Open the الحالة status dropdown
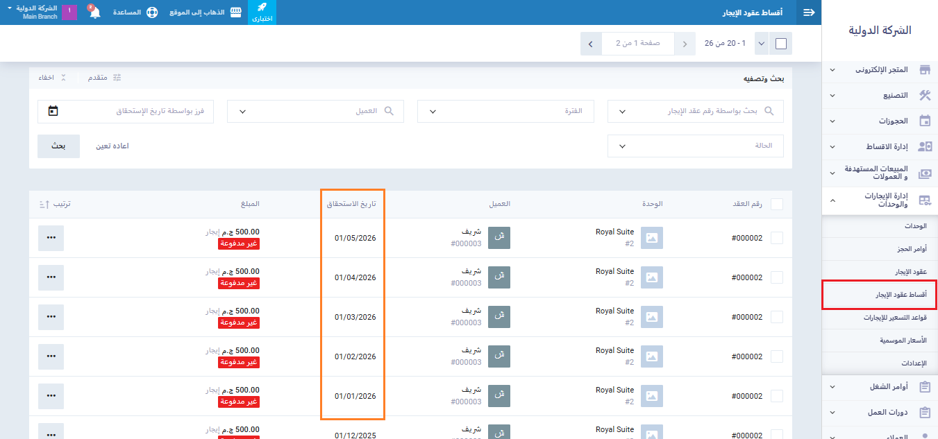 click(695, 146)
